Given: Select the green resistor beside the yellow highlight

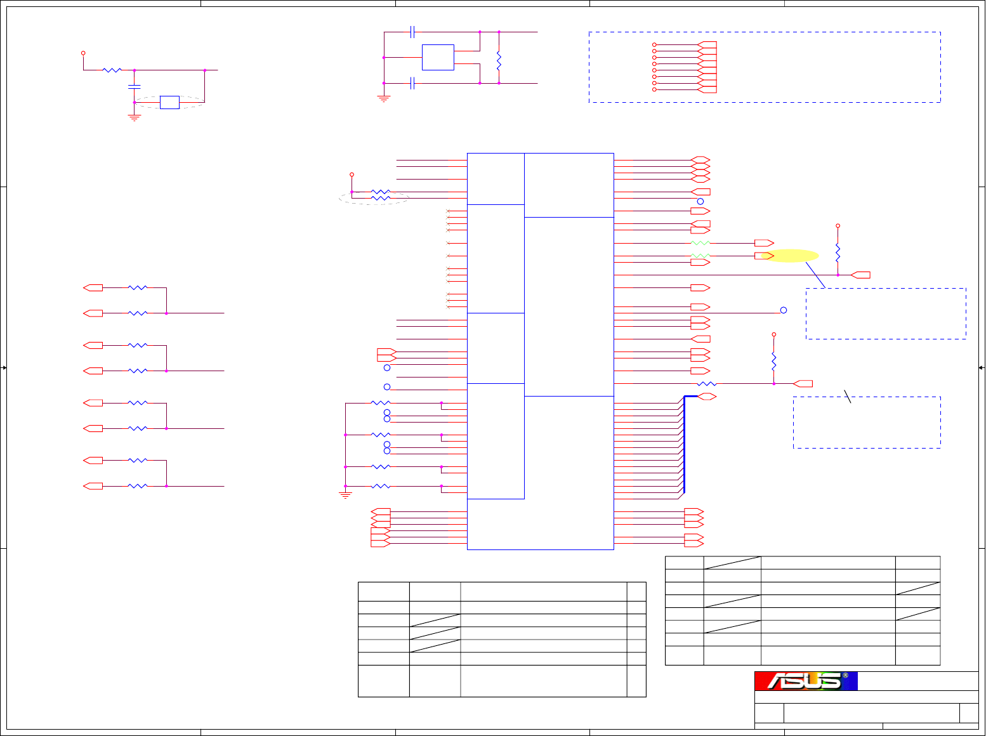Looking at the screenshot, I should (x=700, y=256).
